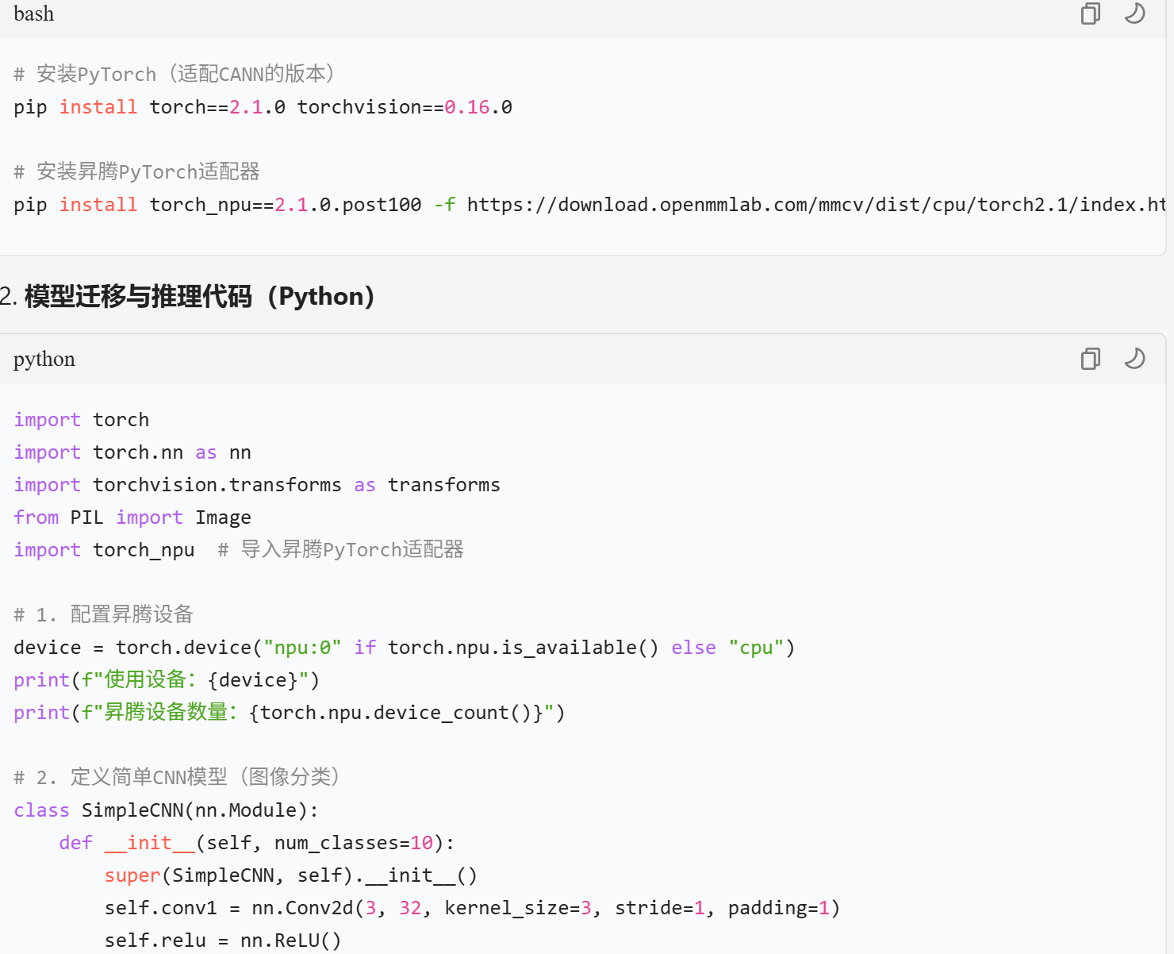Click the comment '# 安装PyTorch（适配CANN的版本）'

click(x=175, y=74)
